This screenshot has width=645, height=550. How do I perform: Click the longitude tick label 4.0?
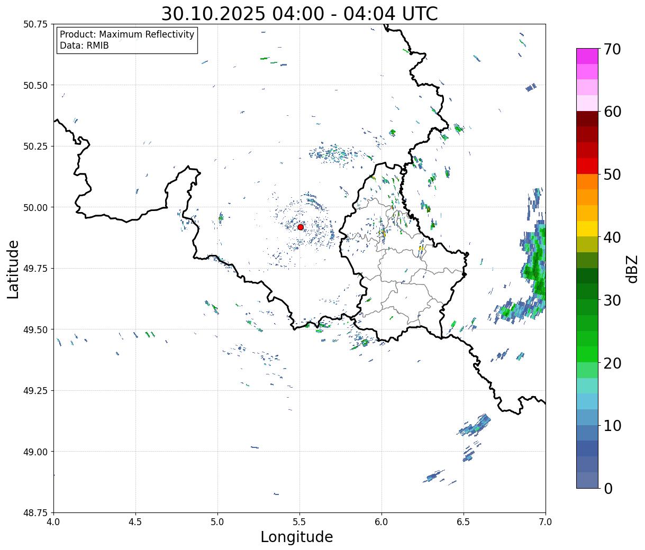(x=53, y=522)
